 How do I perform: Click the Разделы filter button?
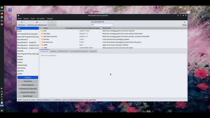coord(28,77)
